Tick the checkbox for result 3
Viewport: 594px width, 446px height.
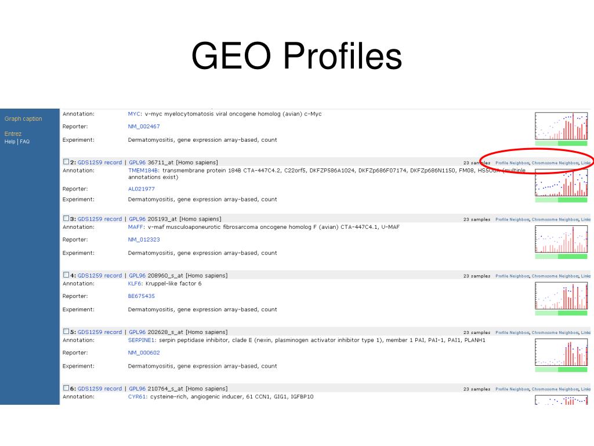66,218
